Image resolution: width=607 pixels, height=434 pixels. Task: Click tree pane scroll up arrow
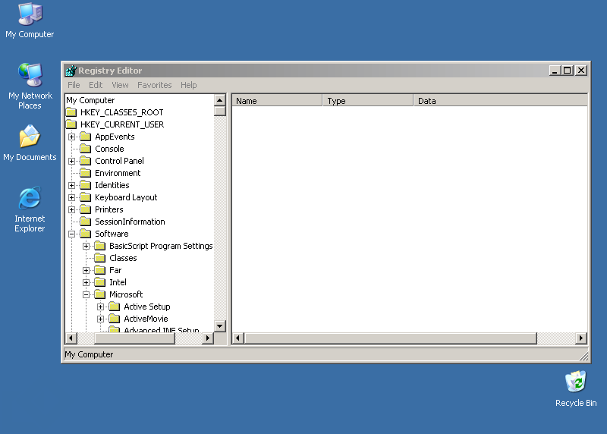click(219, 100)
